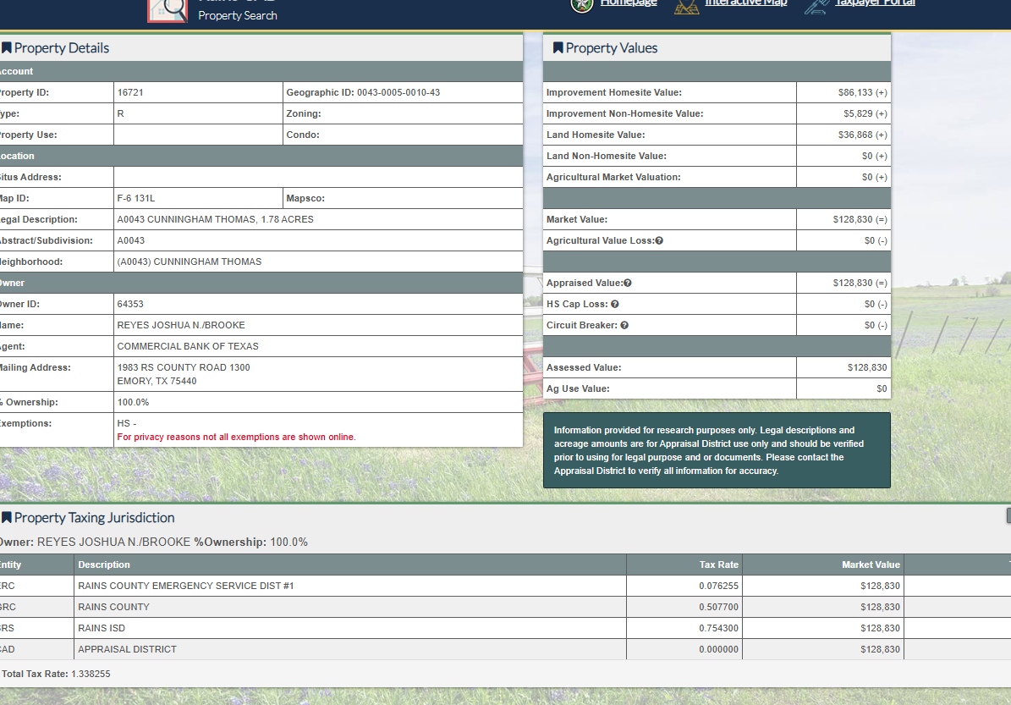Click bookmark icon beside Property Details heading
The height and width of the screenshot is (705, 1011).
(x=6, y=48)
